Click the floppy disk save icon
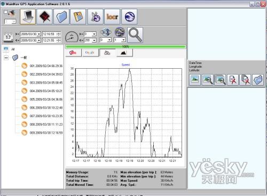 [78, 17]
